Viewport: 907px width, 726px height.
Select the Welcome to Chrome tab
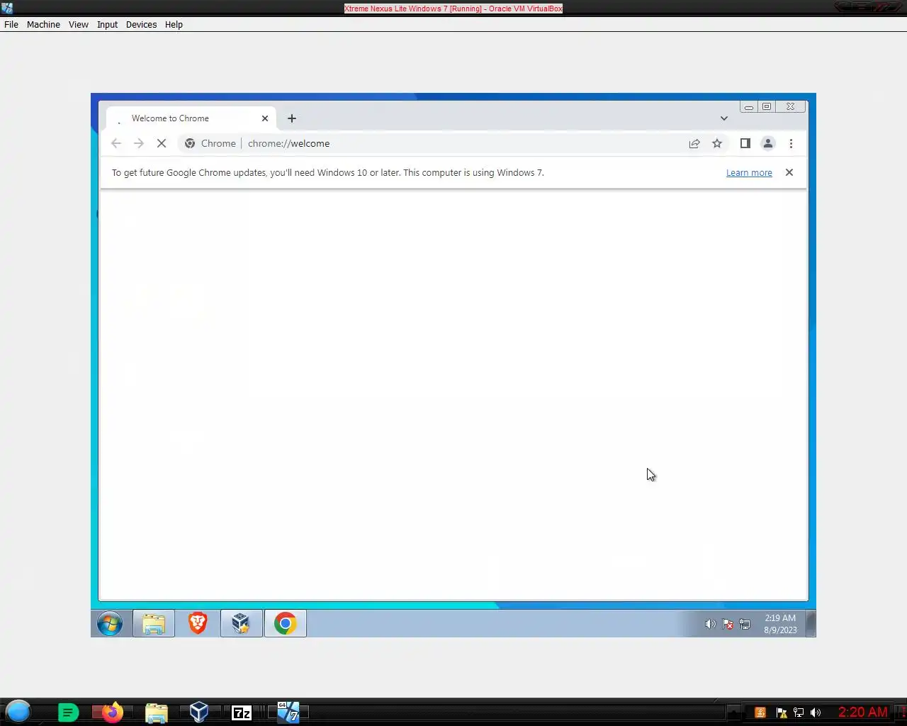[x=191, y=118]
